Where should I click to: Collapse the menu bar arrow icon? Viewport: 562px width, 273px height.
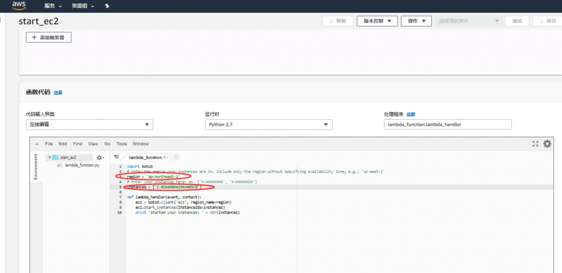36,144
